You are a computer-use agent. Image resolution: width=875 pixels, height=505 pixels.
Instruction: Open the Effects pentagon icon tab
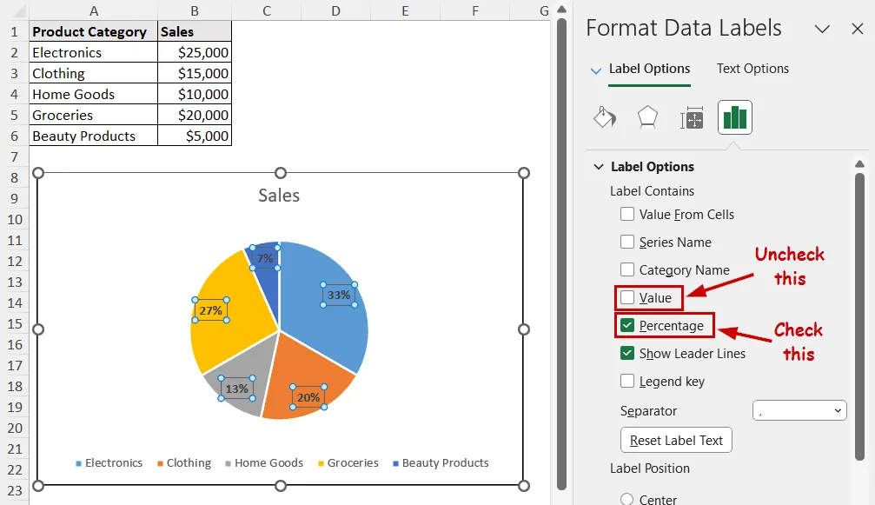point(647,117)
